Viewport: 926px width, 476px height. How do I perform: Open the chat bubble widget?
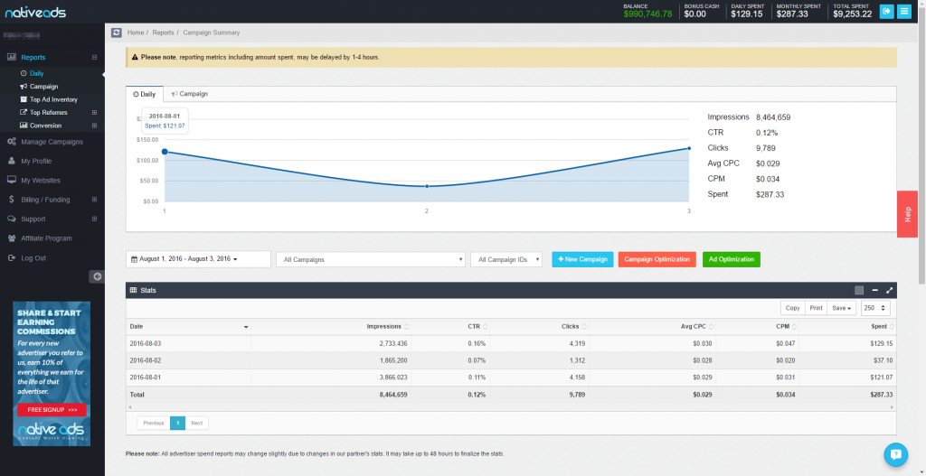pos(896,454)
